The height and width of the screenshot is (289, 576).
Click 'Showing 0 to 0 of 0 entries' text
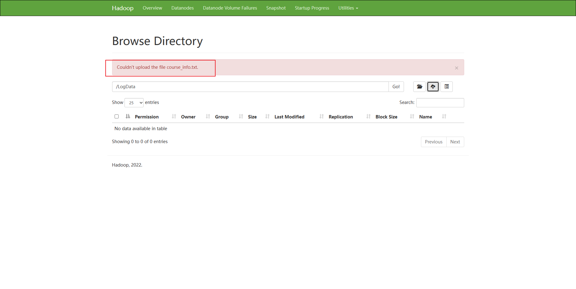click(x=140, y=142)
